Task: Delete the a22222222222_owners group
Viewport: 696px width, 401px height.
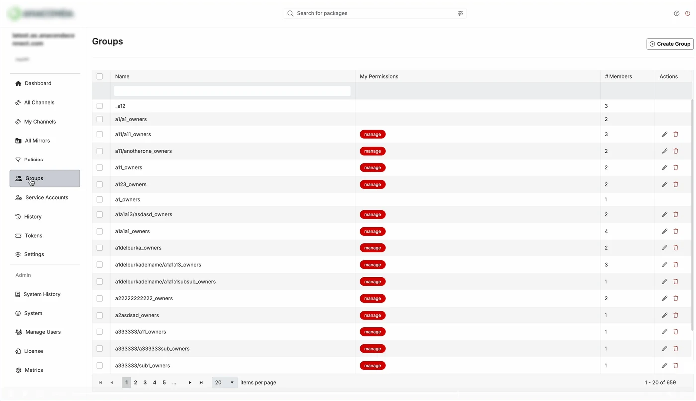Action: tap(676, 298)
